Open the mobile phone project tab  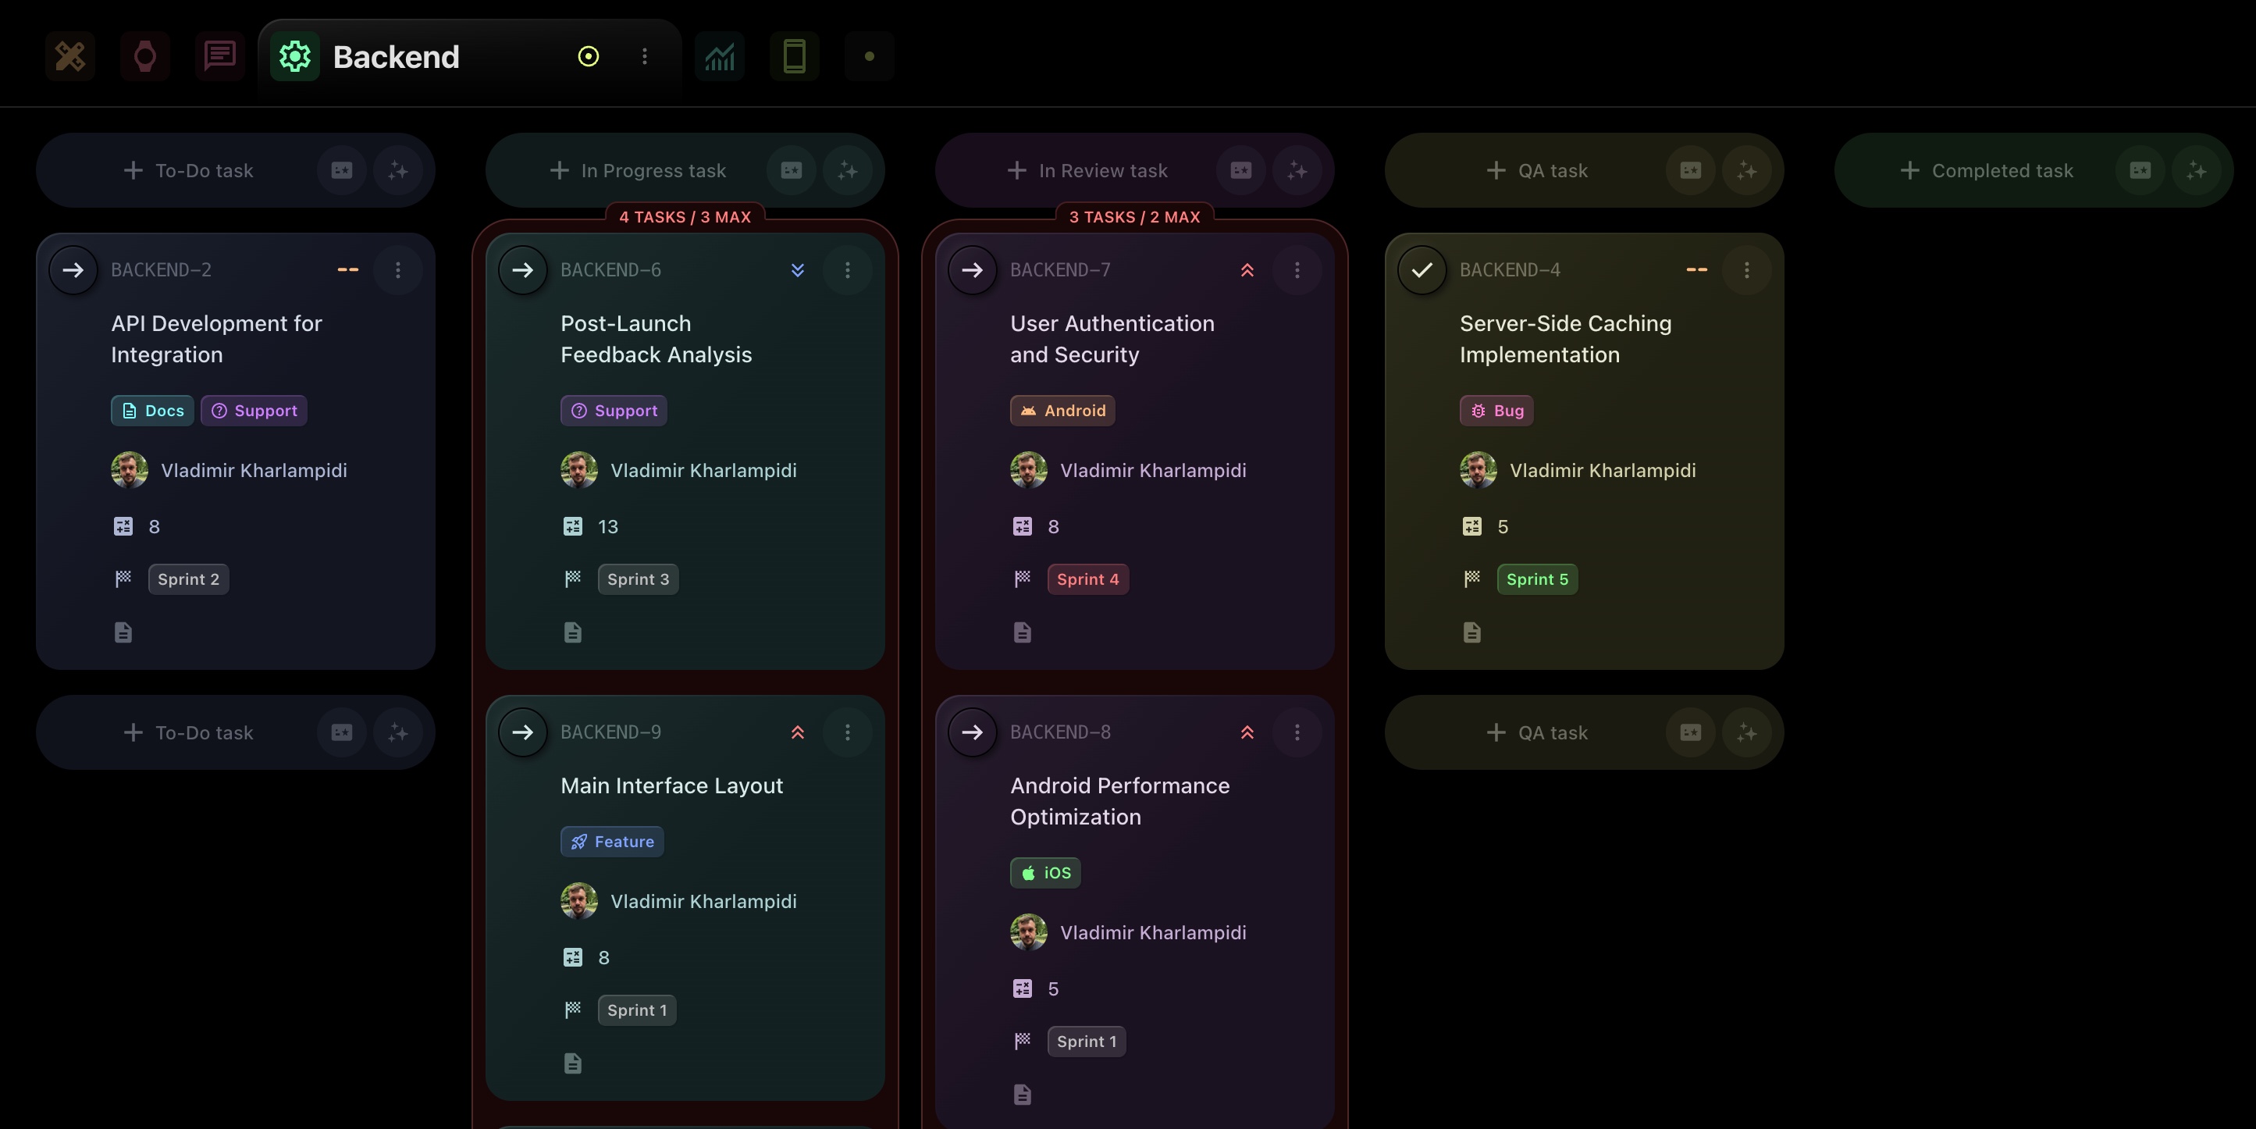point(795,56)
